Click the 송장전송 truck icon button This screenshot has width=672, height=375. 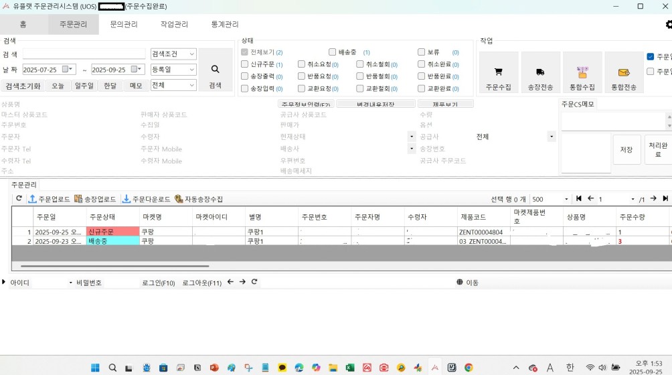[540, 72]
